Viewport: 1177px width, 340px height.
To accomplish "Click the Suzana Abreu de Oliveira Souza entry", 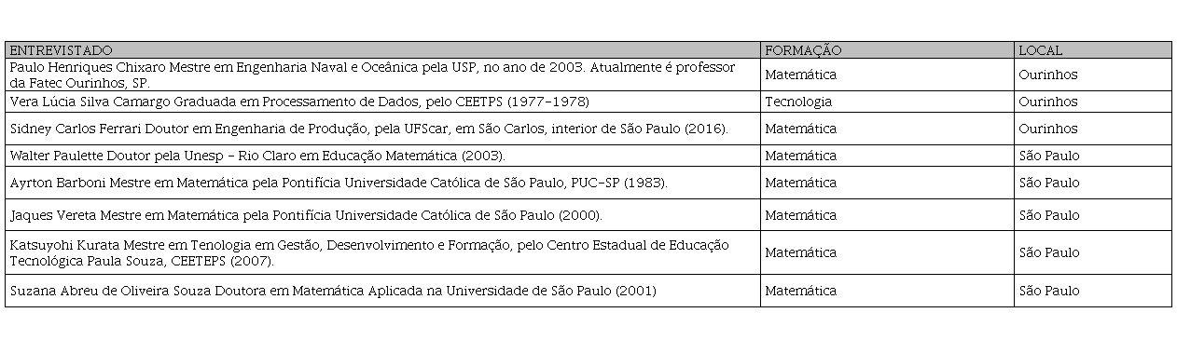I will pyautogui.click(x=382, y=291).
